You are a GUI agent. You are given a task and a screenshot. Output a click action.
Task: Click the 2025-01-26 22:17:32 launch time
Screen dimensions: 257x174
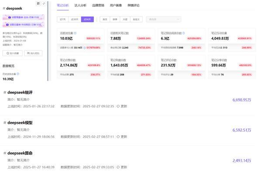tap(39, 106)
